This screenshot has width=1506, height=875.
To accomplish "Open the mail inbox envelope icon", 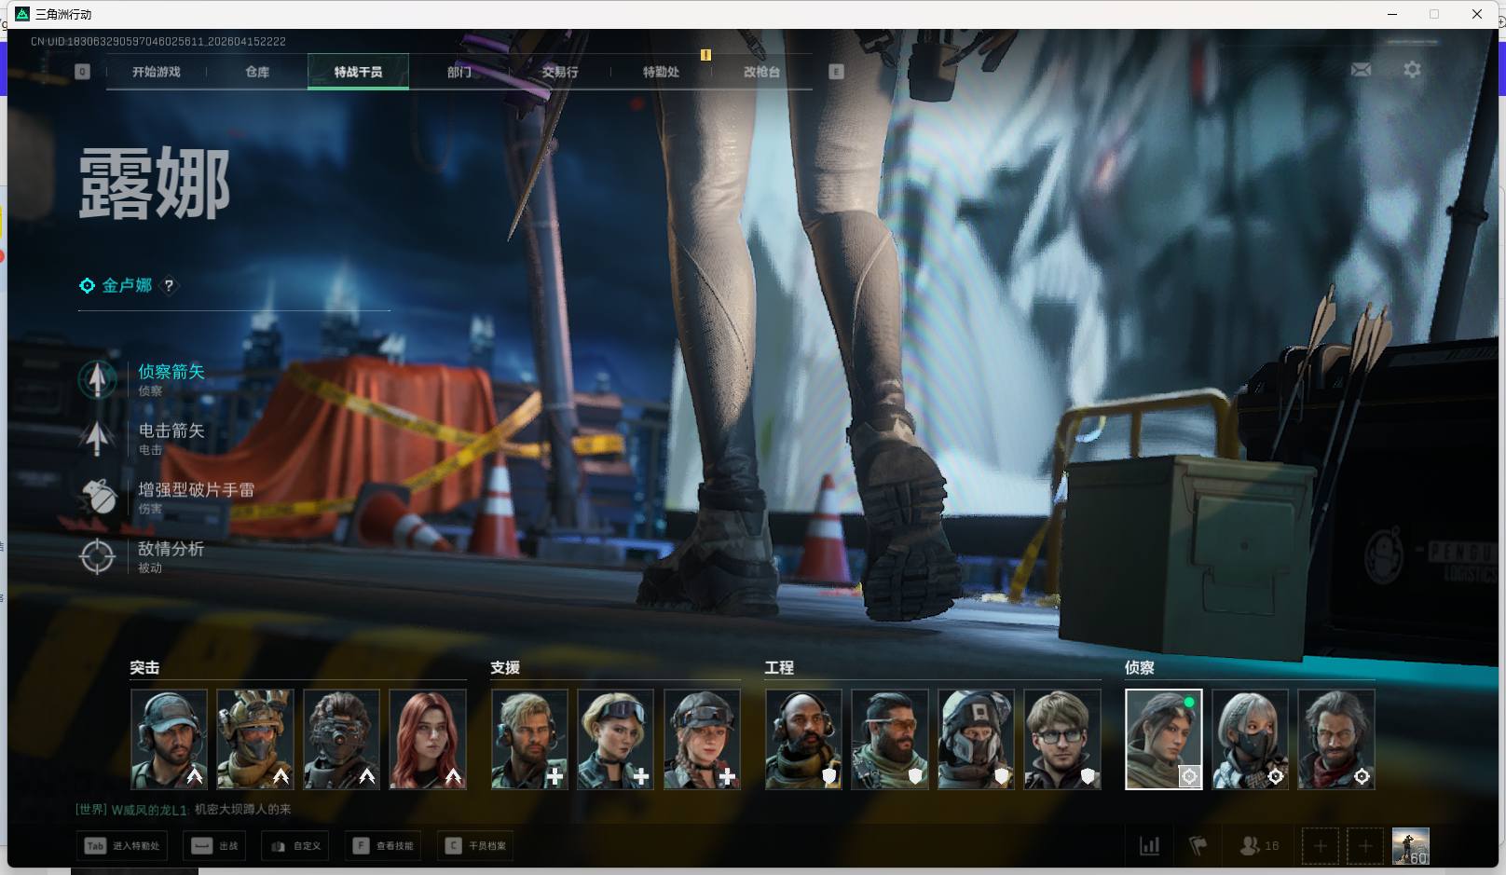I will click(1361, 70).
